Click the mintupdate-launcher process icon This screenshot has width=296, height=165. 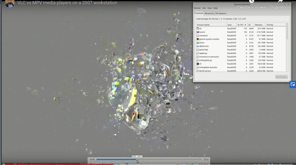[198, 67]
